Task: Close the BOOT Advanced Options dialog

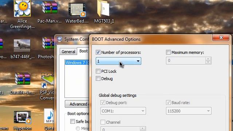Action: click(221, 37)
